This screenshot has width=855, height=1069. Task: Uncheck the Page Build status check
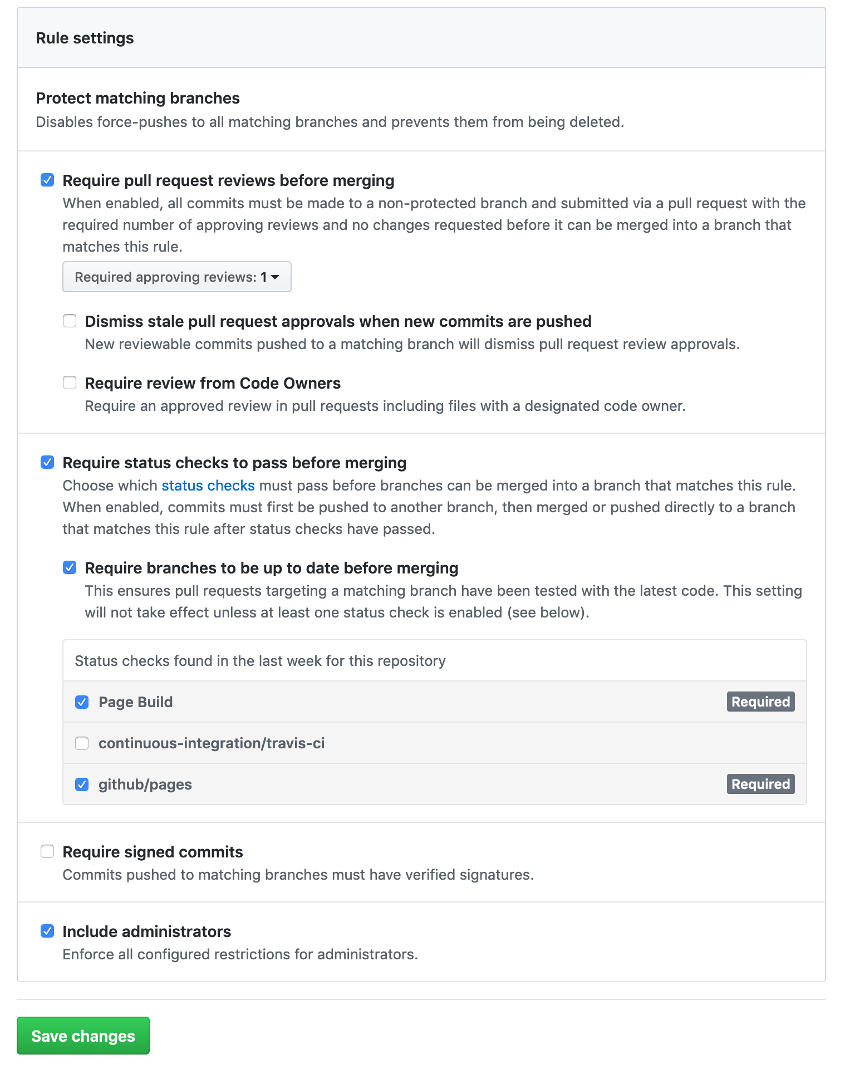[x=82, y=702]
